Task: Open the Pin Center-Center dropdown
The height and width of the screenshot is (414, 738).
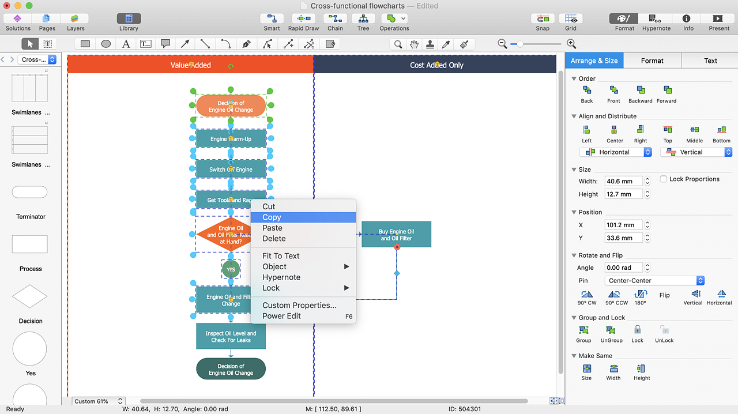Action: pos(655,281)
